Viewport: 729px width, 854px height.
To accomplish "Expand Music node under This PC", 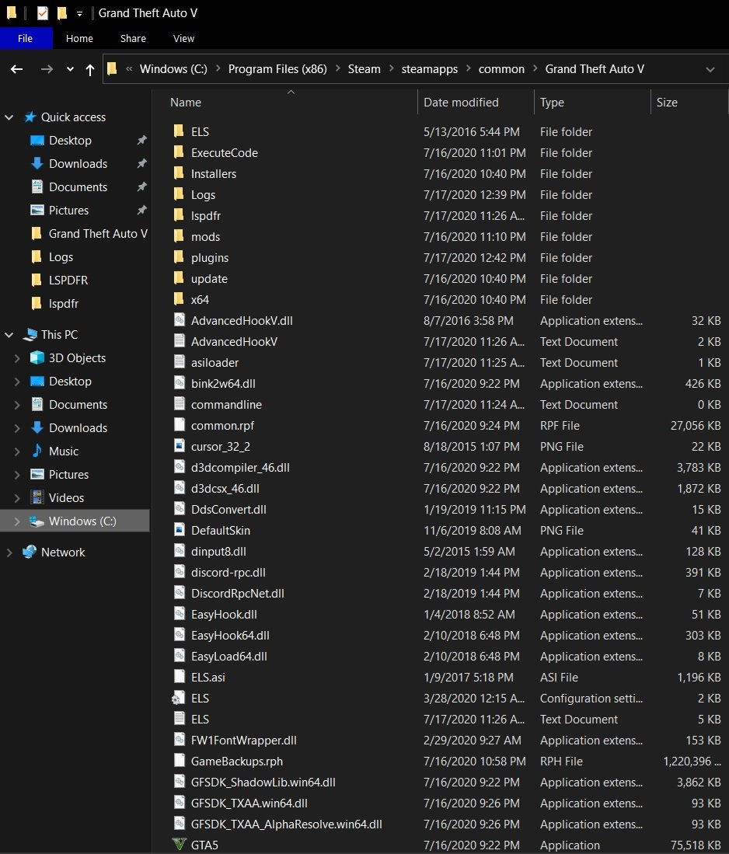I will [x=17, y=451].
